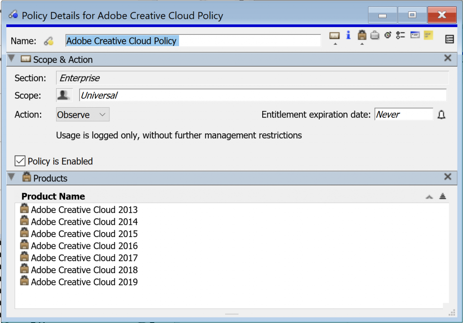Click the policy icon beside the Name label
The height and width of the screenshot is (323, 463).
[49, 41]
